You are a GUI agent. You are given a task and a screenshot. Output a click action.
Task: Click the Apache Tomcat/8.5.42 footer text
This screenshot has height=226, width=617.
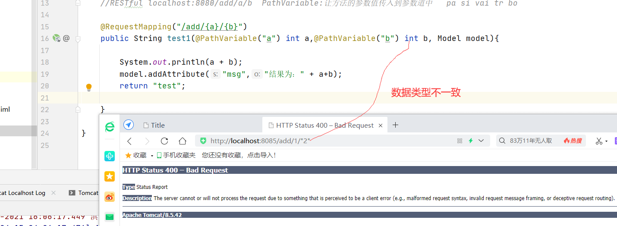[152, 215]
